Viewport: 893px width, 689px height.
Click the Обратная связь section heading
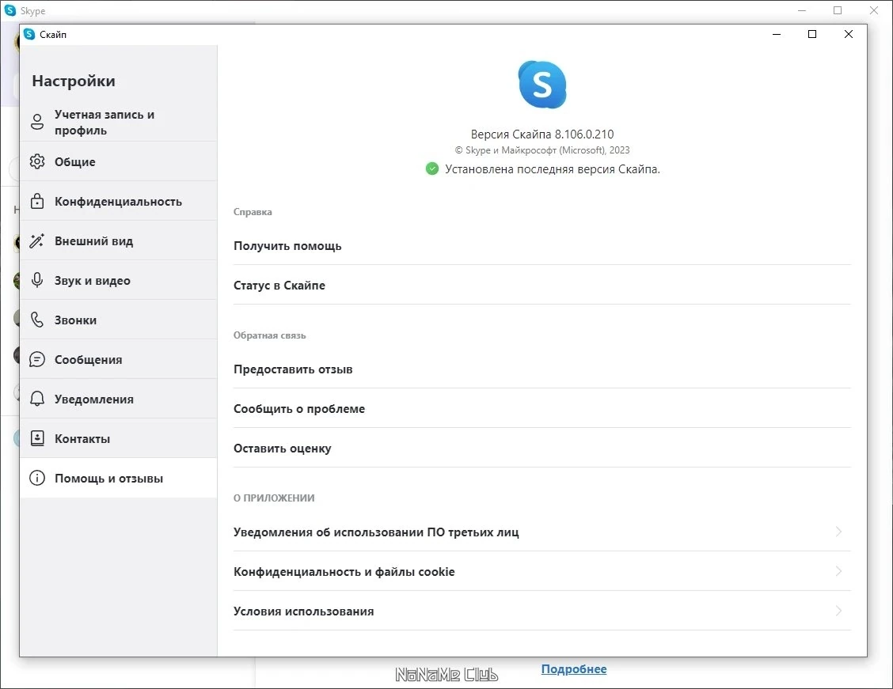point(269,335)
